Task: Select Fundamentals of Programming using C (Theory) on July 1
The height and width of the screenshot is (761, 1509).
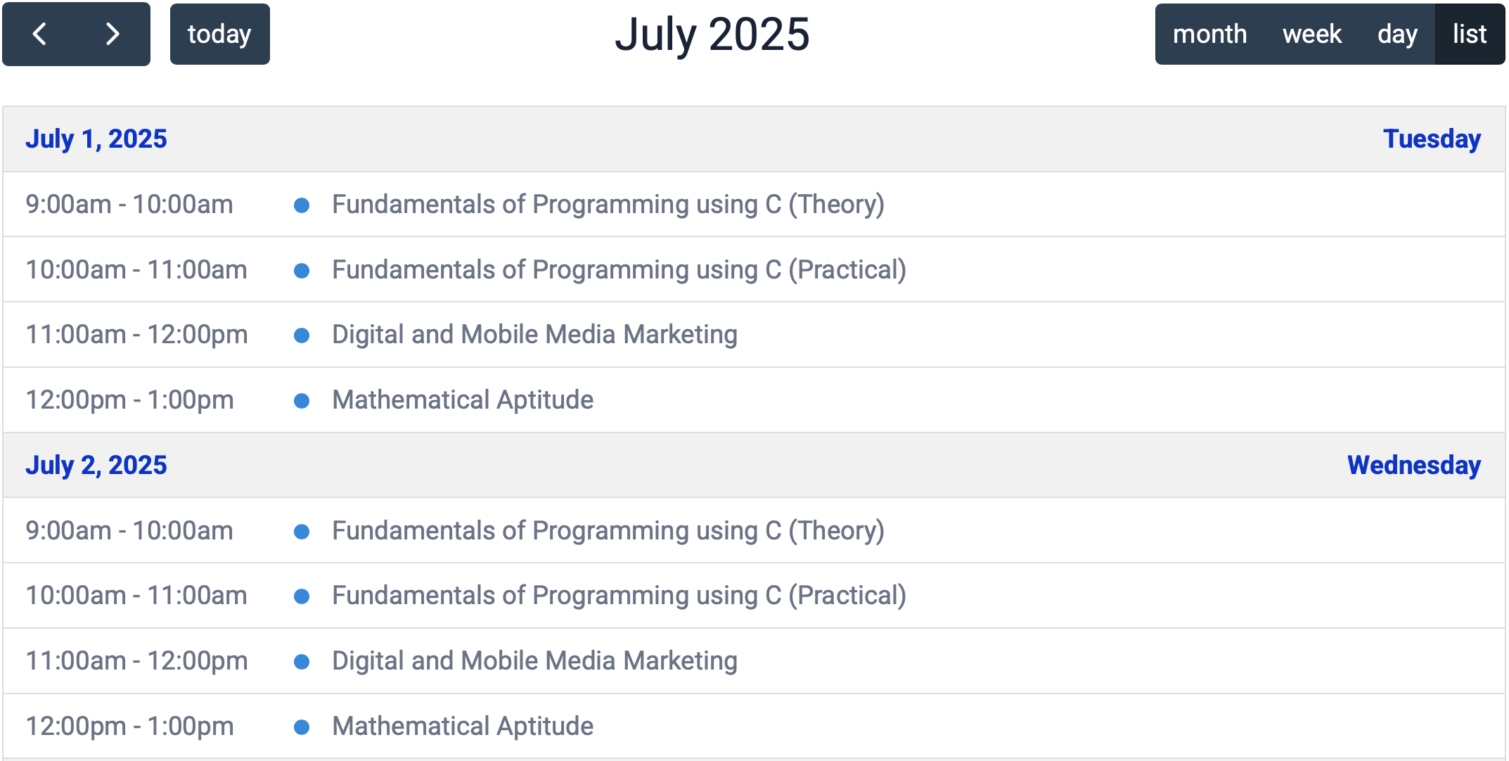Action: 607,205
